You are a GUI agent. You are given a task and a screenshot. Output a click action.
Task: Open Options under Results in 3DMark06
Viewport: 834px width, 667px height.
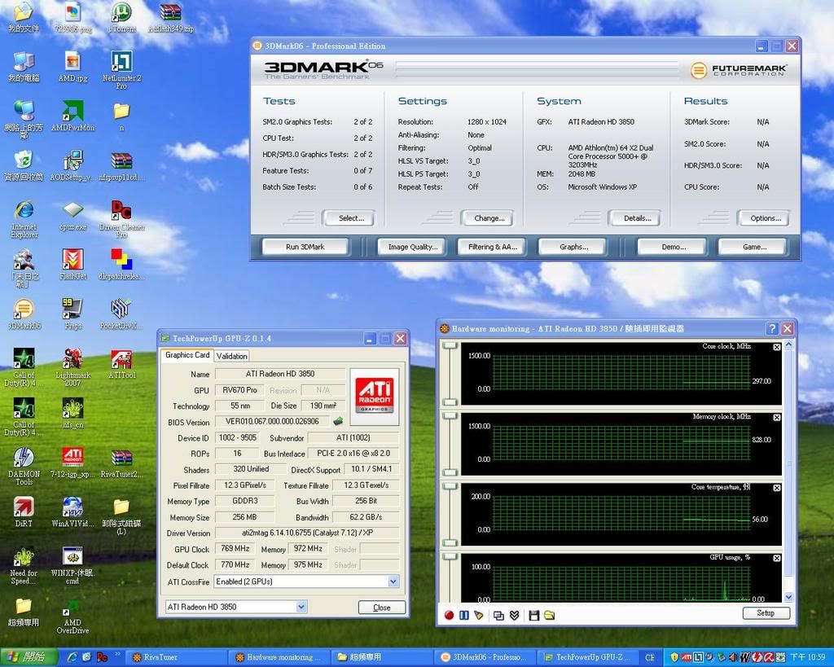pyautogui.click(x=766, y=218)
